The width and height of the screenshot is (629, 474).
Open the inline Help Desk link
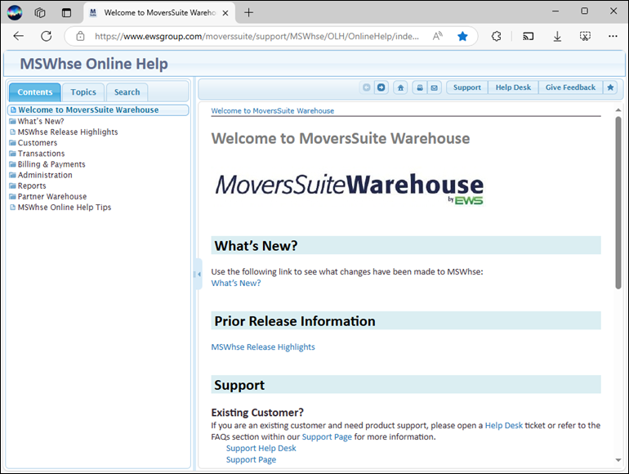[504, 426]
